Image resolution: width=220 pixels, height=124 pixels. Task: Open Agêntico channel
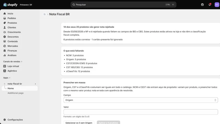[x=12, y=71]
